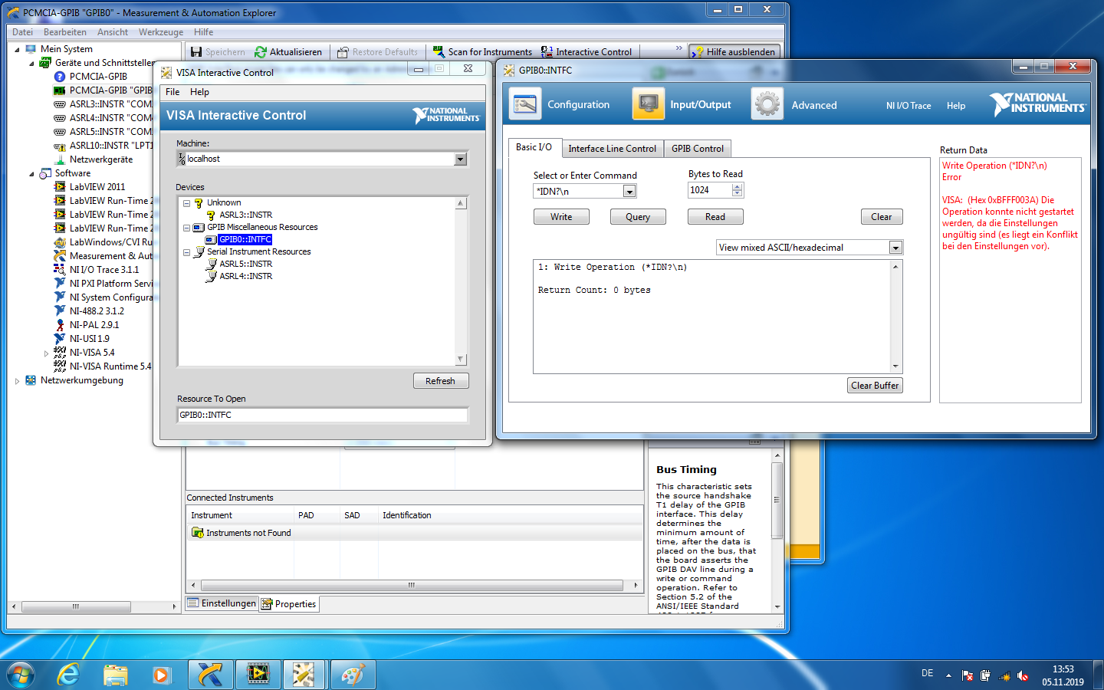1104x690 pixels.
Task: Select the ASRL10::INSTR "LPT1" parallel port icon
Action: pyautogui.click(x=60, y=146)
